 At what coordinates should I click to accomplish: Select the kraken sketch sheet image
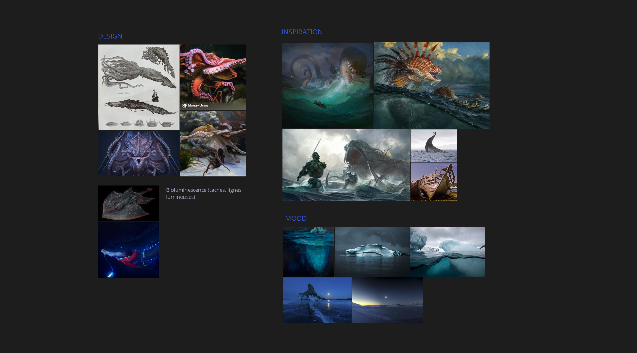pos(139,87)
